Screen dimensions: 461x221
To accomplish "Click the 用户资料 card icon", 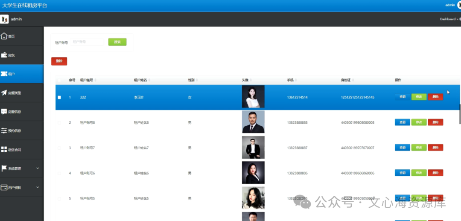I will 4,187.
